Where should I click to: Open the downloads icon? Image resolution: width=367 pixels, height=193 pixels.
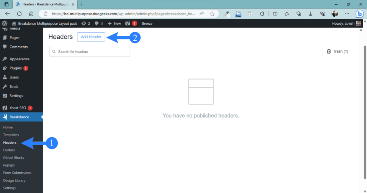[311, 14]
